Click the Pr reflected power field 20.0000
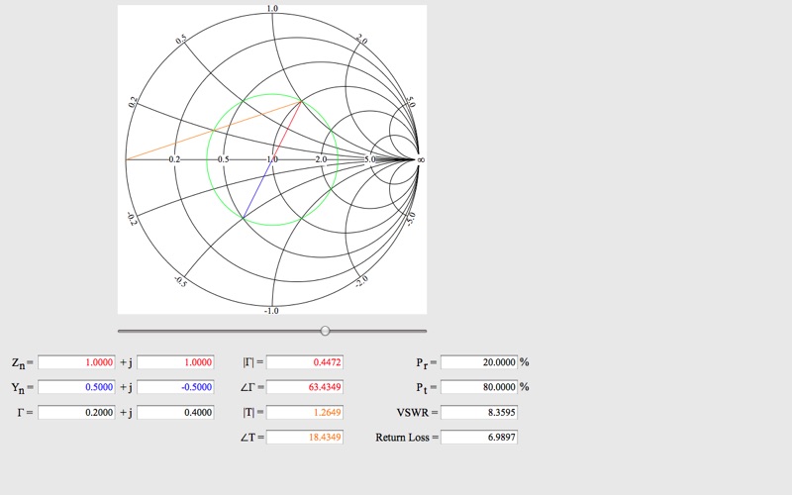Viewport: 792px width, 495px height. 479,362
